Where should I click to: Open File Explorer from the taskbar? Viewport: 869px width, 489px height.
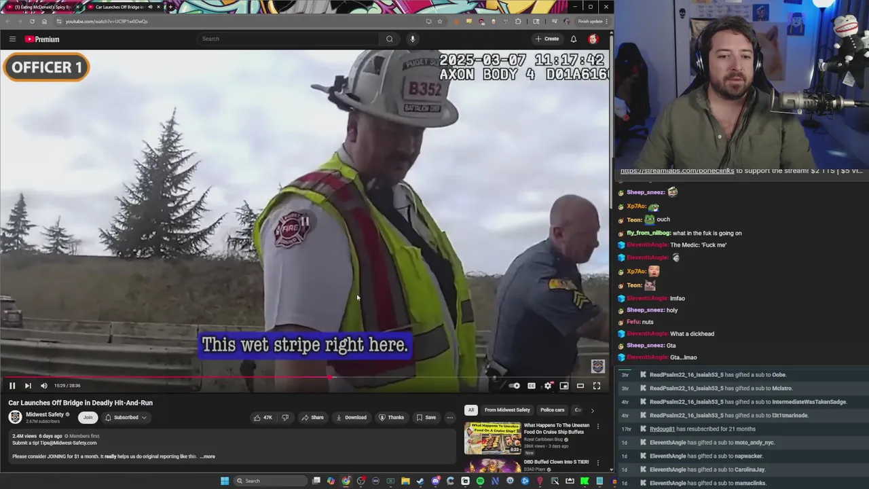coord(405,481)
